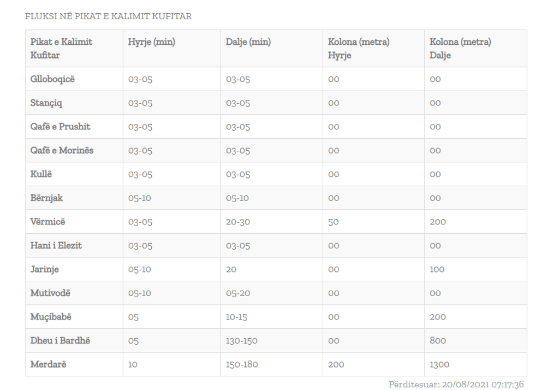Click the Fluksi në Pikat e Kalimit title
The image size is (535, 390).
click(x=109, y=16)
